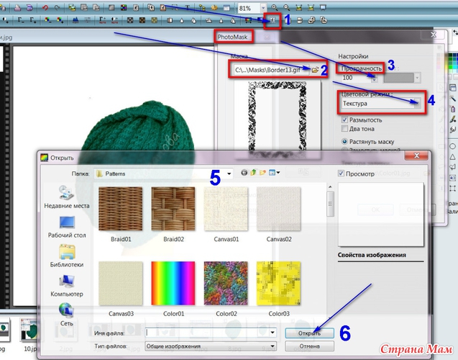
Task: Click the opacity value stepper arrow
Action: [x=374, y=78]
